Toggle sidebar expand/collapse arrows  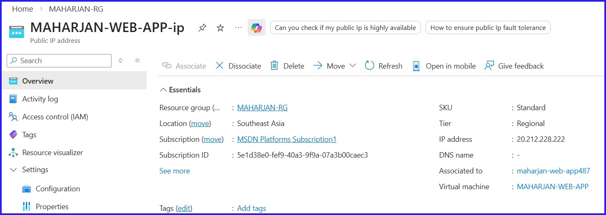pos(120,61)
